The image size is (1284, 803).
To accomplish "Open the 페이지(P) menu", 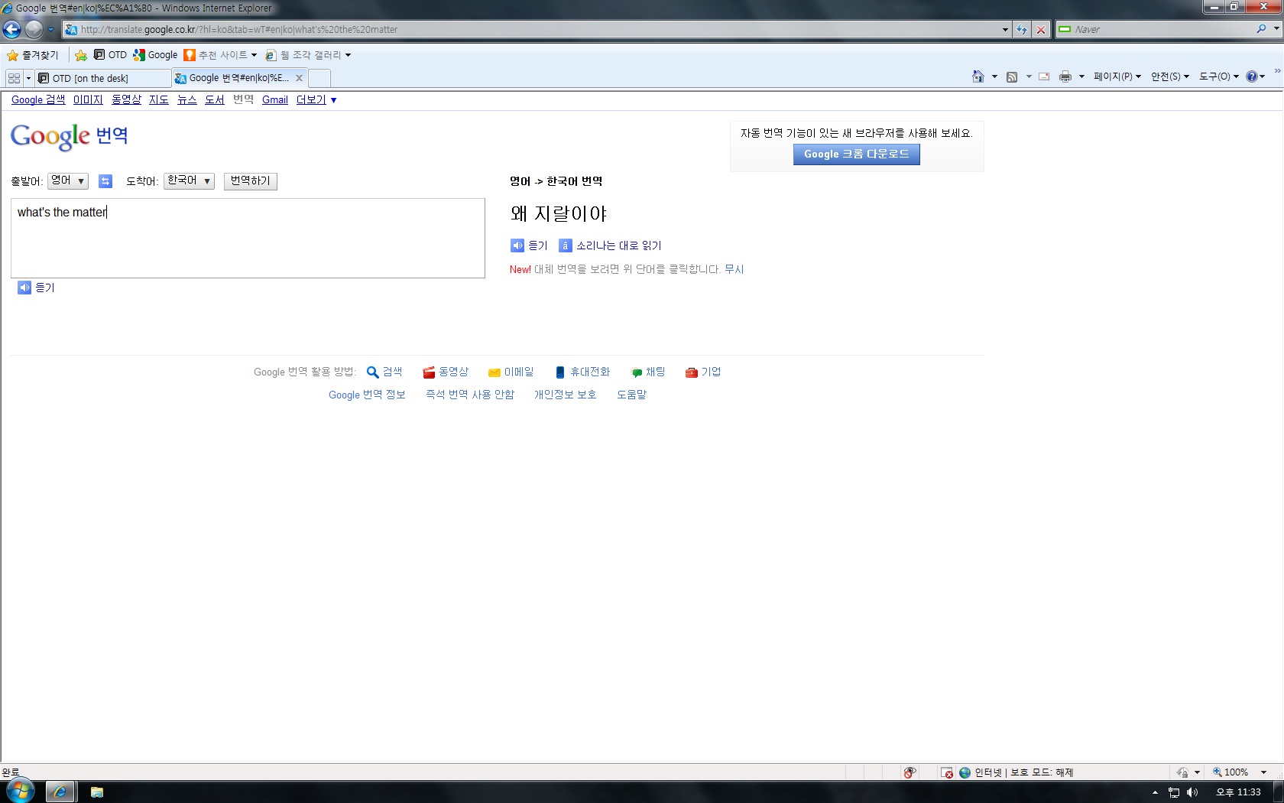I will click(1117, 76).
